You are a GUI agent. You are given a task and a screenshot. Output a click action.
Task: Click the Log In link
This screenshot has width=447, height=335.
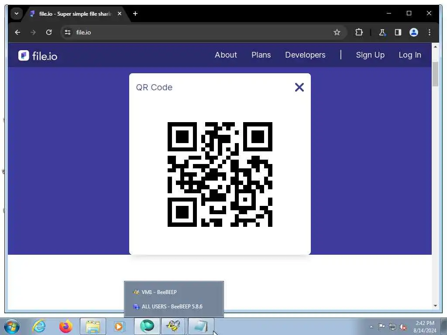pos(409,55)
